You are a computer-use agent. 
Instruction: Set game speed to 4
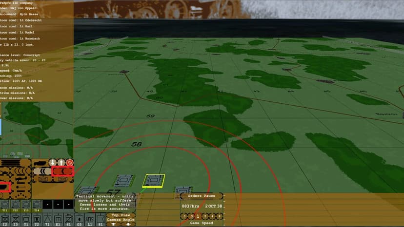212,216
